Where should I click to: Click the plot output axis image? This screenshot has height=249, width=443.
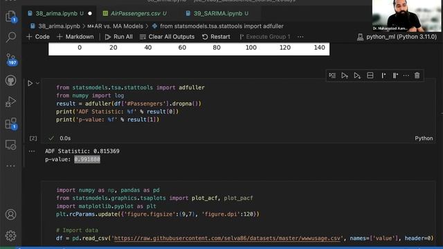(x=189, y=49)
